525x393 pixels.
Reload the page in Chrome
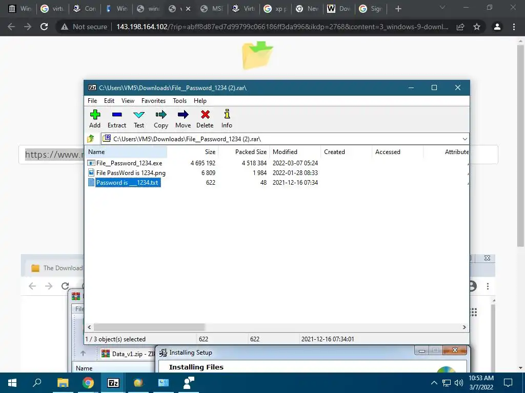pos(44,27)
